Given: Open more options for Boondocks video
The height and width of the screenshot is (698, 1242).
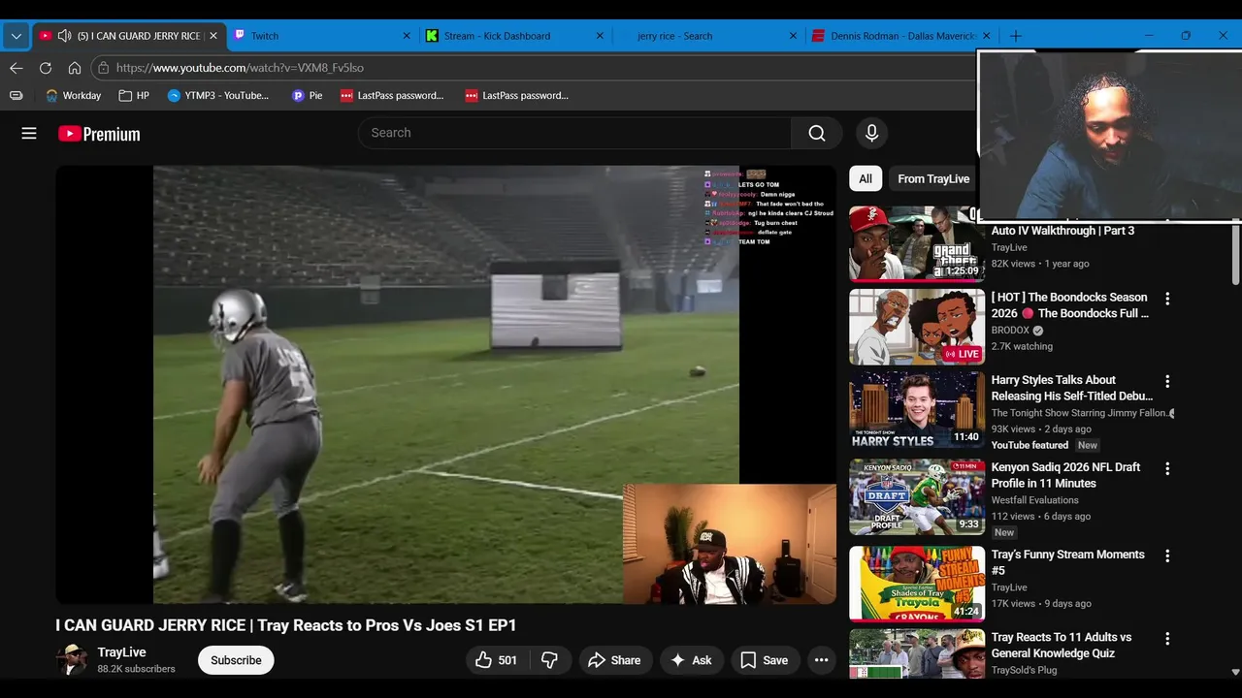Looking at the screenshot, I should coord(1167,299).
